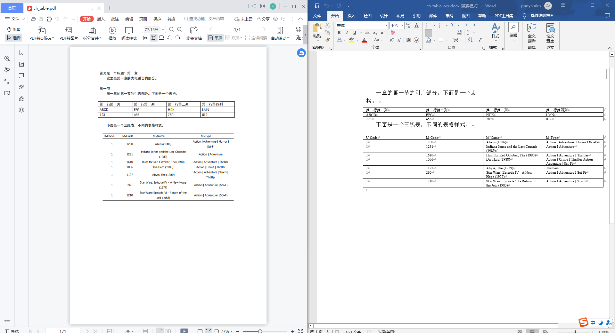Click the 分享 share button
The height and width of the screenshot is (333, 615).
click(262, 19)
